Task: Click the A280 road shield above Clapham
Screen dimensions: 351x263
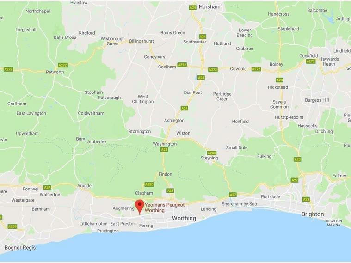Action: pos(149,184)
